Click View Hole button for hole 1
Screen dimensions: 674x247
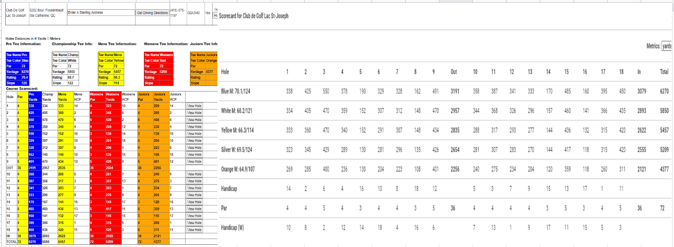point(194,106)
